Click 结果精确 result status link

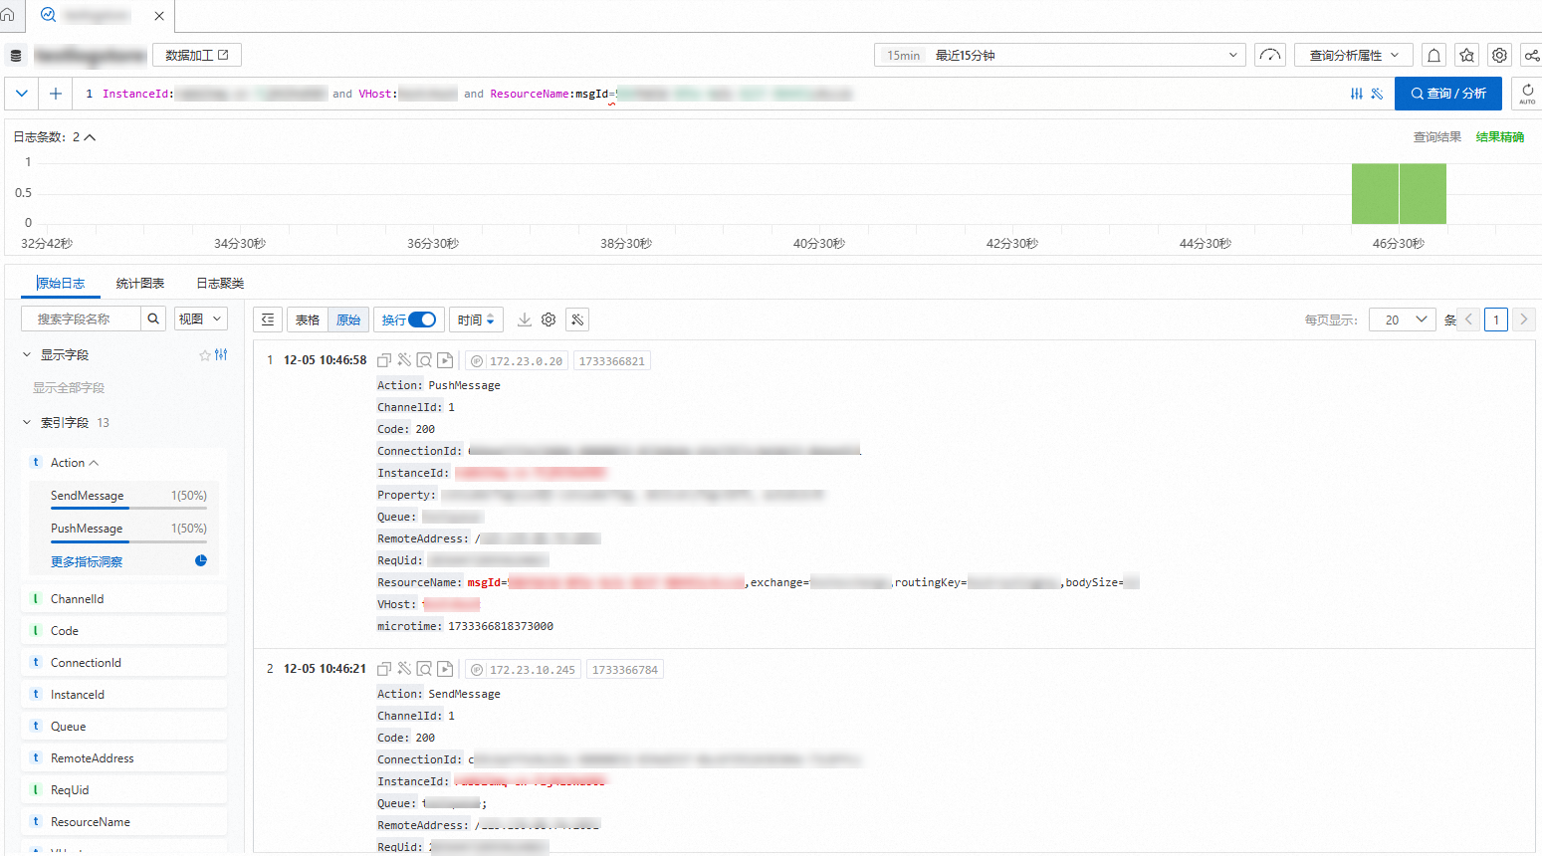tap(1500, 137)
